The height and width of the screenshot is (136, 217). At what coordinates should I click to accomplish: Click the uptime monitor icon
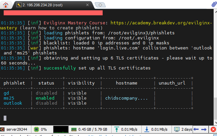point(177,129)
